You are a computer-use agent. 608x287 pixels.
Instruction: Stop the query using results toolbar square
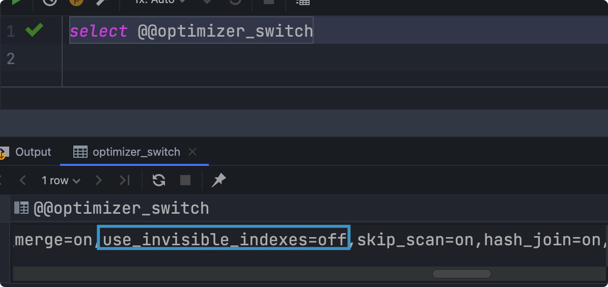coord(185,180)
